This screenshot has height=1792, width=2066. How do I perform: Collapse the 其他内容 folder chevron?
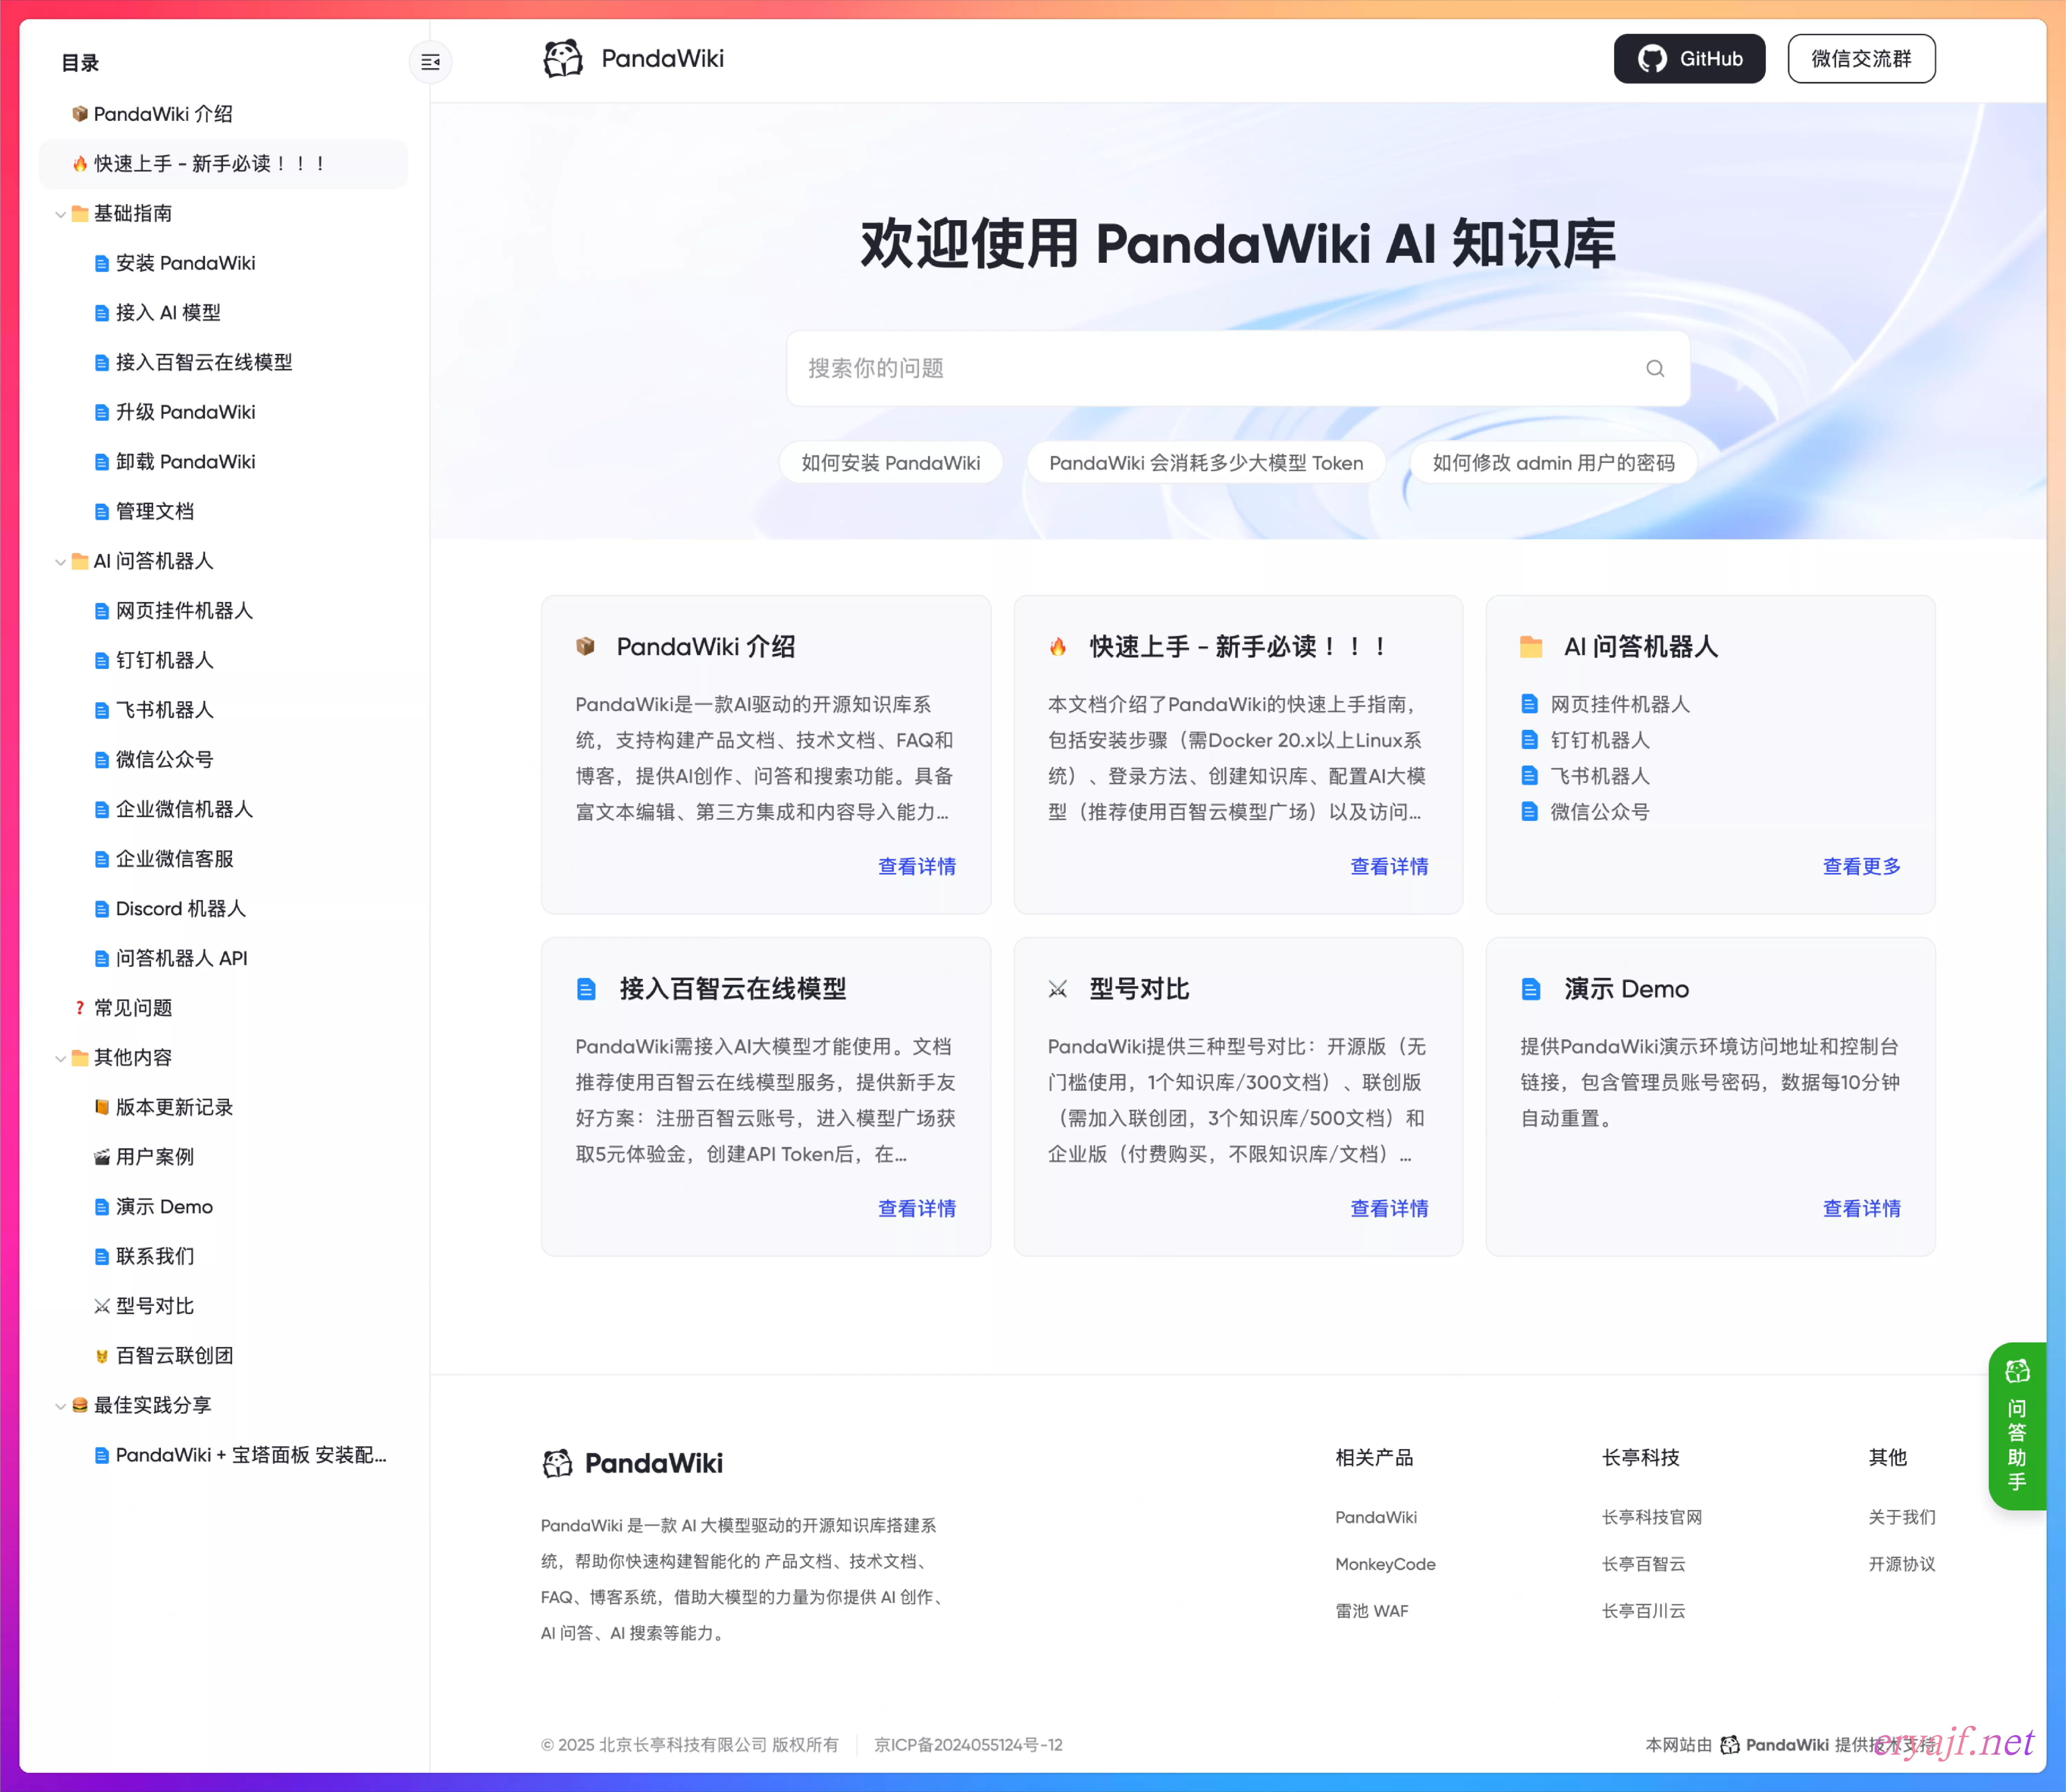click(x=60, y=1058)
